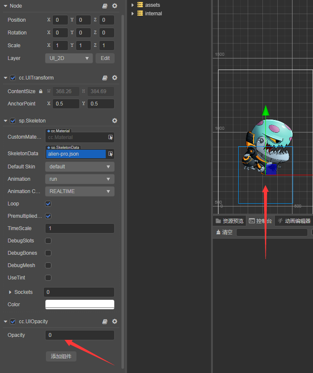Open cc.UIOpacity help documentation icon
This screenshot has height=373, width=313.
tap(105, 322)
